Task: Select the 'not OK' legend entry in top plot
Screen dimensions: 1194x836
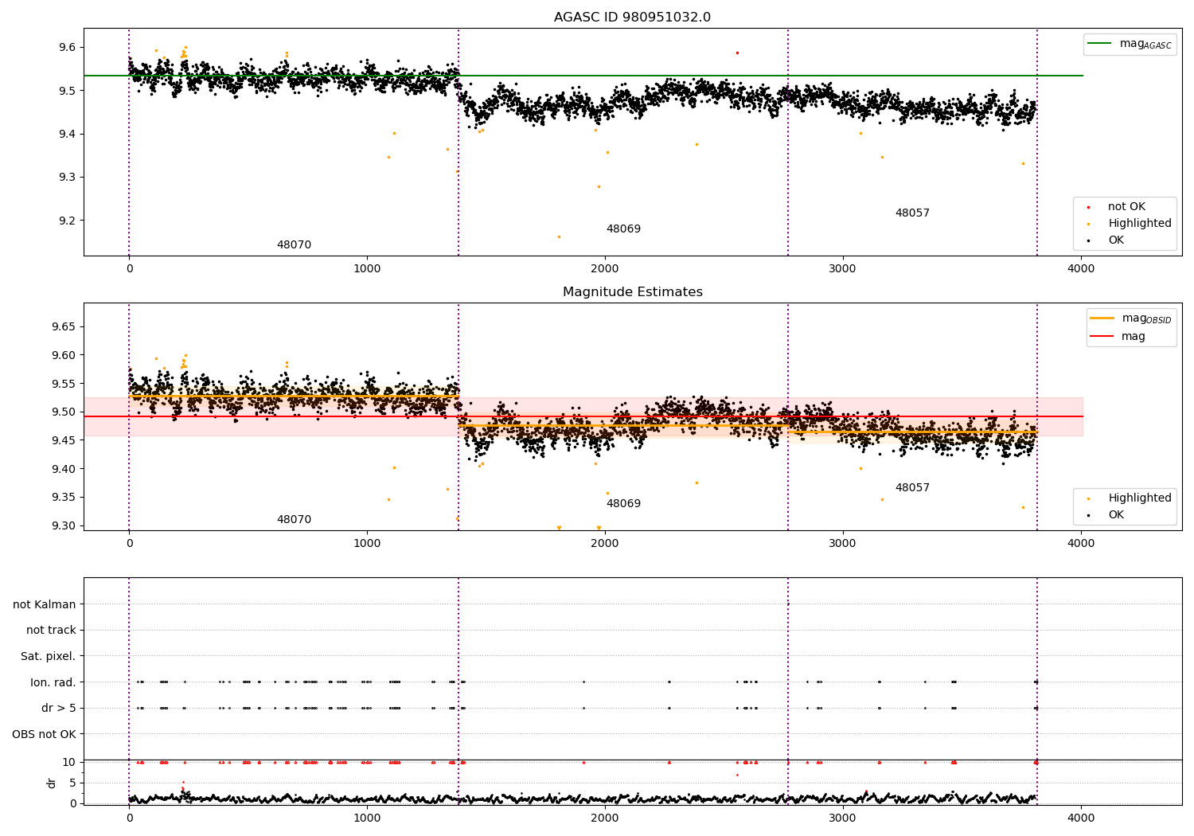Action: 1116,207
